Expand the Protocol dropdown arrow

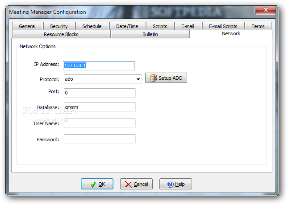(138, 79)
